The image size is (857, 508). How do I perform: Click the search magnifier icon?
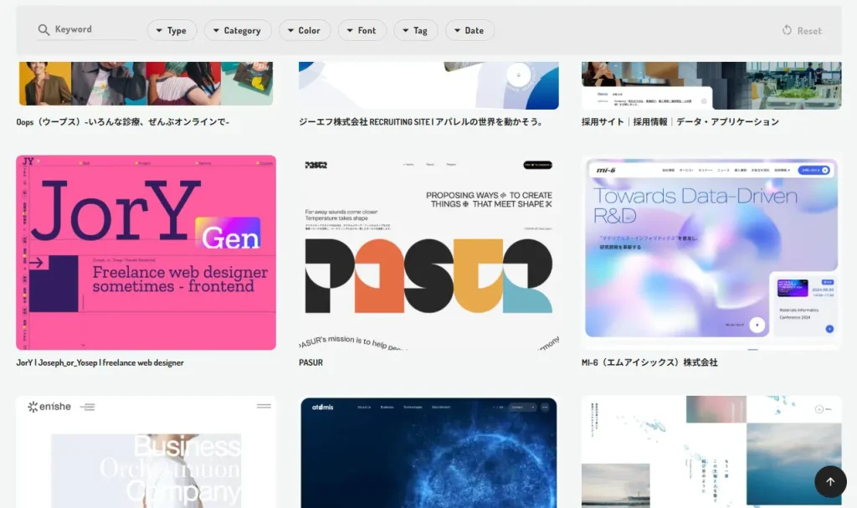click(x=44, y=29)
